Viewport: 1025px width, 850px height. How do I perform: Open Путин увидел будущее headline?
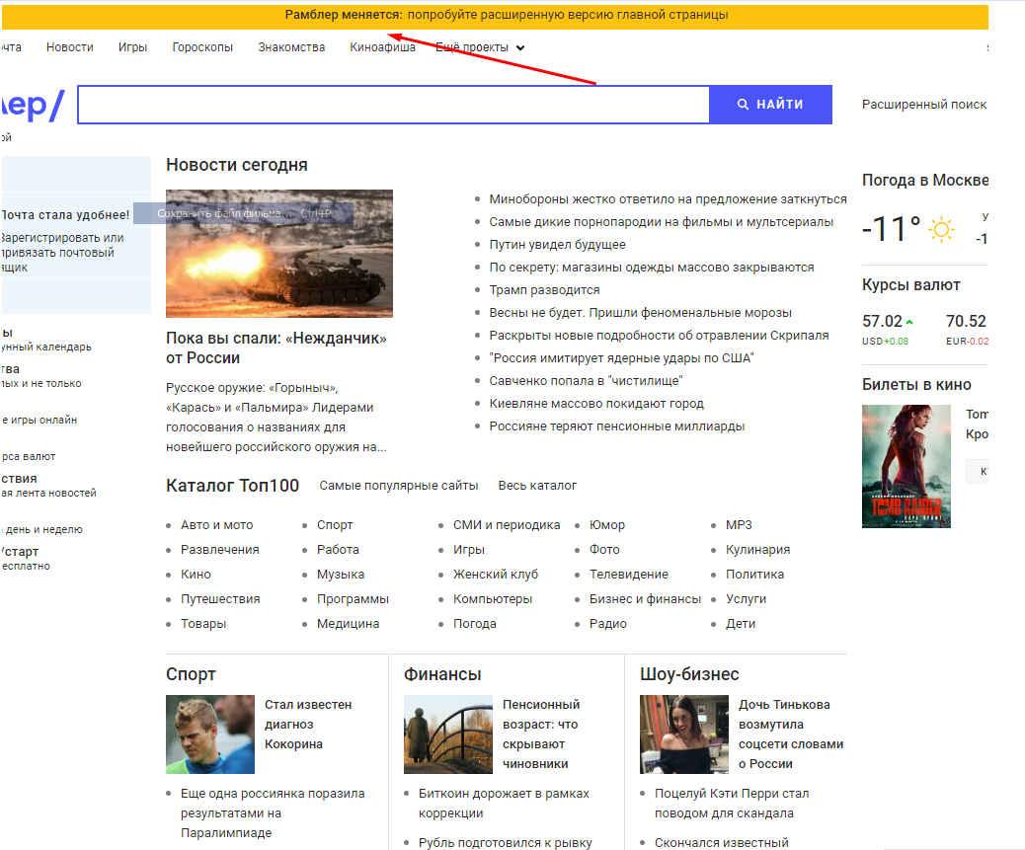coord(557,245)
